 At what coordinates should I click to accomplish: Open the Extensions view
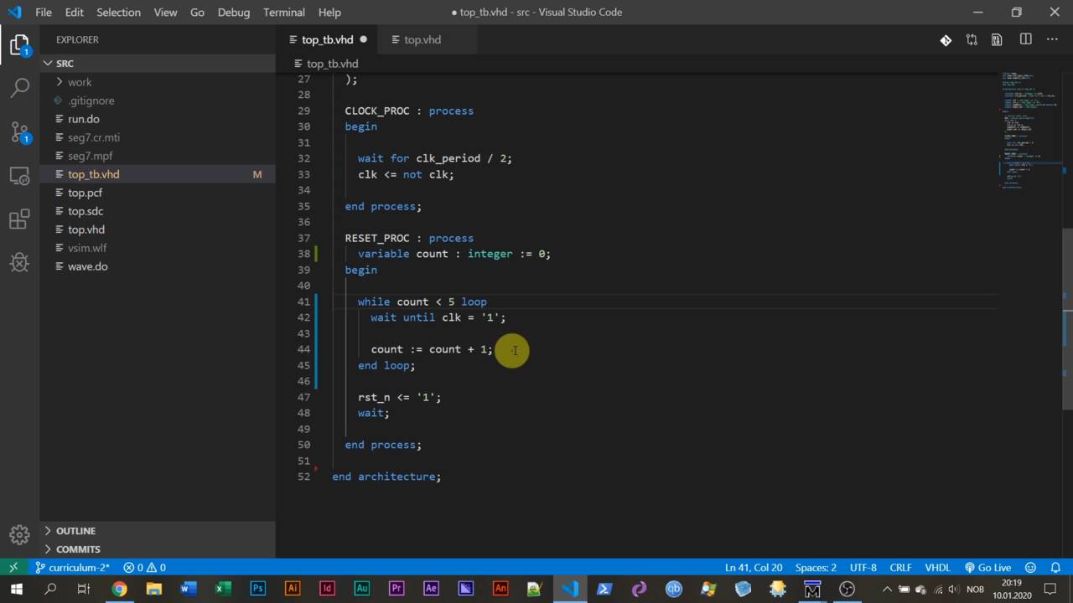pos(20,220)
